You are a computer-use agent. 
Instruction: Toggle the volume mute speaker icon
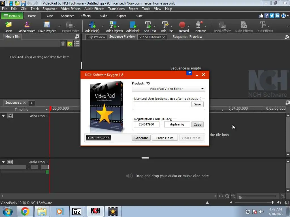(279, 202)
